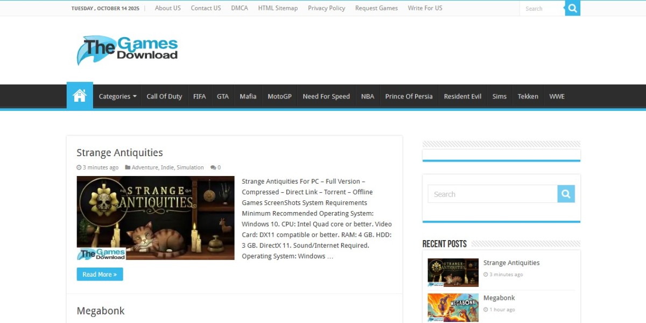This screenshot has width=646, height=323.
Task: Open the Call Of Duty menu item
Action: [x=164, y=96]
